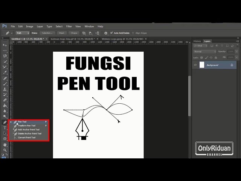Close the Untitled-1 document tab
Image resolution: width=241 pixels, height=181 pixels.
click(47, 39)
